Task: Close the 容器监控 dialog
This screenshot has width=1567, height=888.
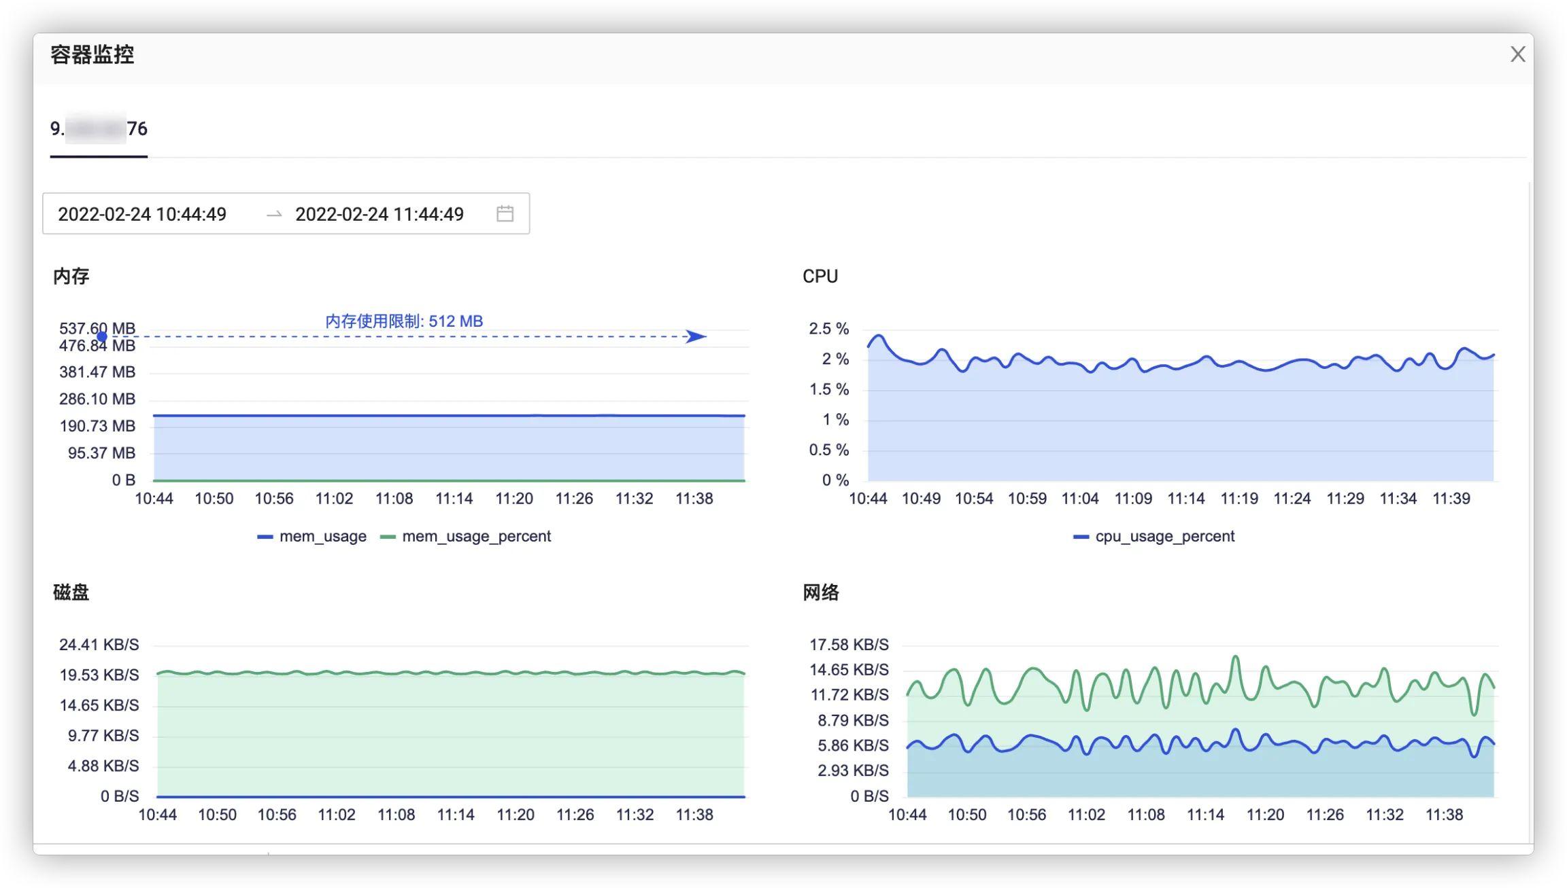Action: pos(1517,54)
